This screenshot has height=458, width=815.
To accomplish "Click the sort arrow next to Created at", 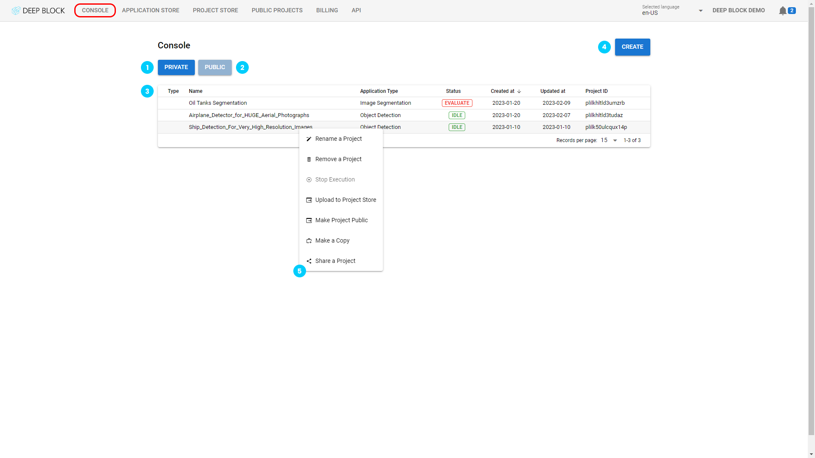I will click(x=519, y=91).
